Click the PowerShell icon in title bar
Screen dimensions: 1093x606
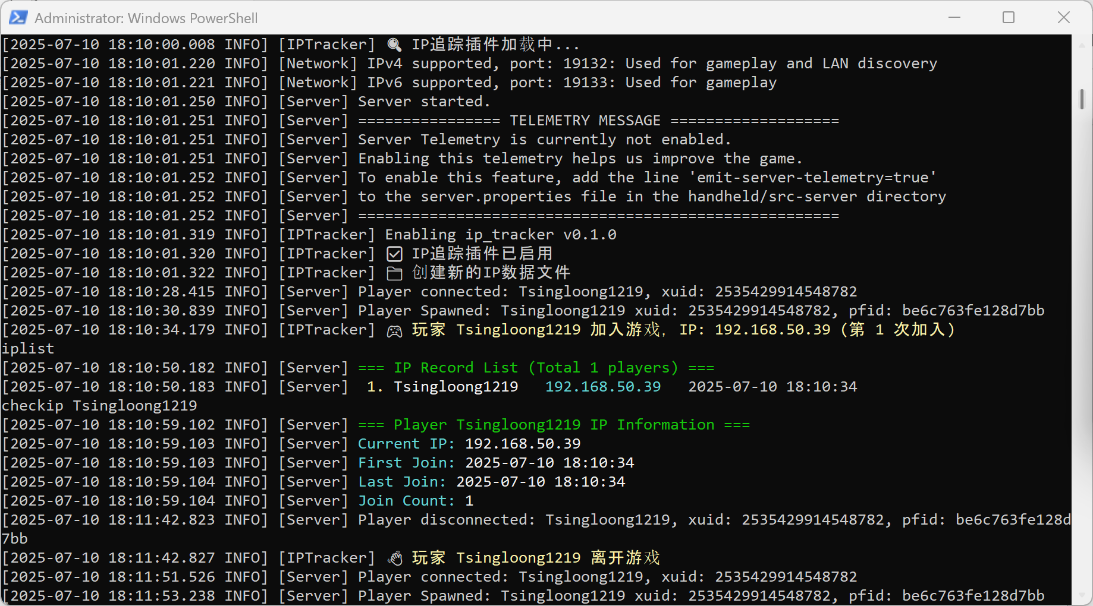coord(18,18)
